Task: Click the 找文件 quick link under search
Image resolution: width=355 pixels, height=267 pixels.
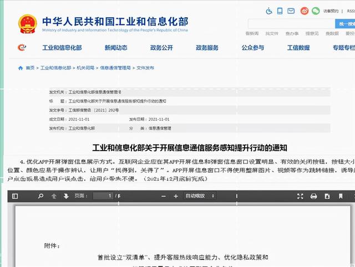Action: click(x=272, y=33)
